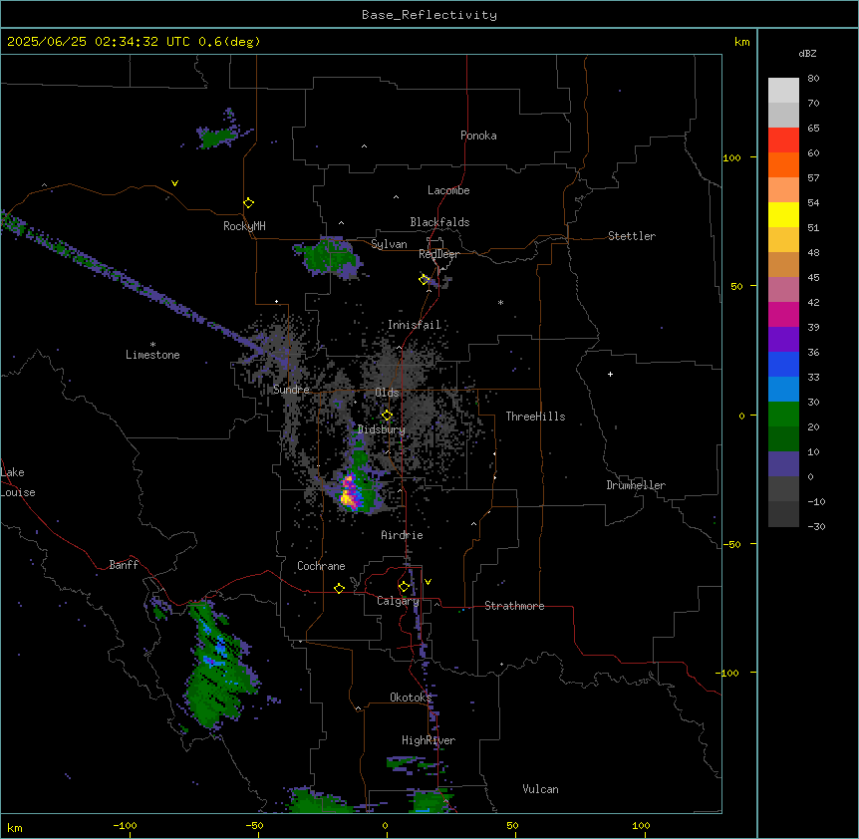Click the HighRiver city label

429,740
